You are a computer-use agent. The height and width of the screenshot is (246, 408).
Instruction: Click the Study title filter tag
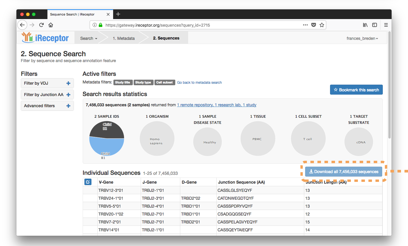point(123,83)
